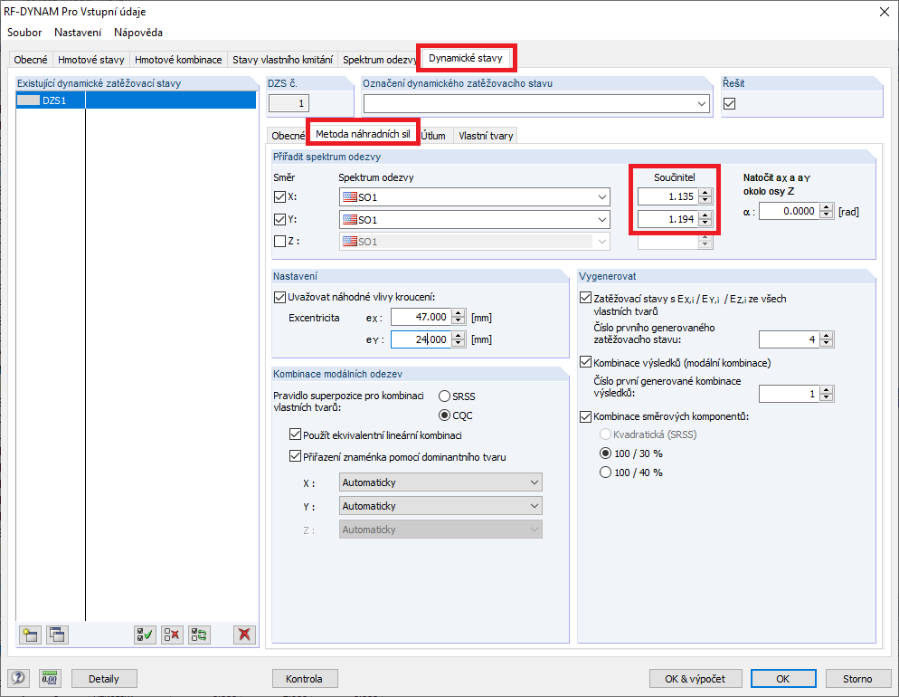Copy the dynamic load case icon
Screen dimensions: 899x697
[57, 635]
